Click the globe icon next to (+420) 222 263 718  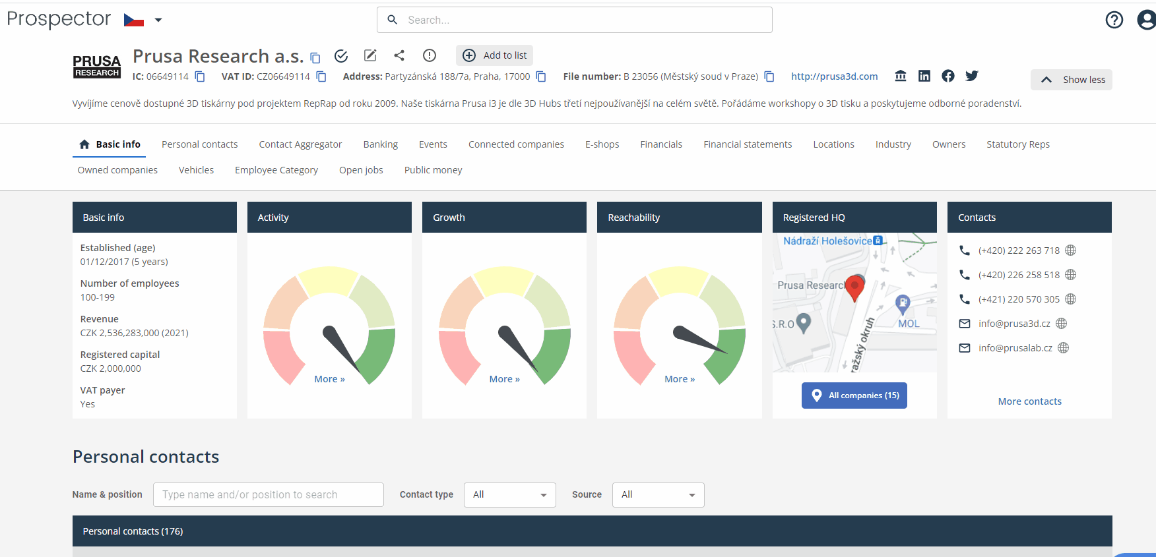1071,250
